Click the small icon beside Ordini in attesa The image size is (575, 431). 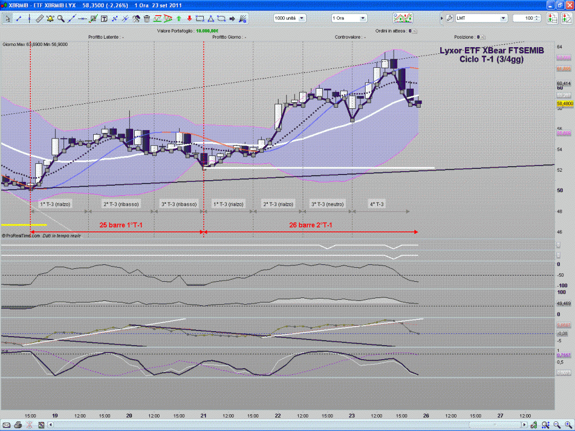[x=414, y=31]
